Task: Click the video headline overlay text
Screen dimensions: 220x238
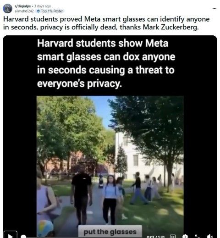Action: [x=106, y=63]
